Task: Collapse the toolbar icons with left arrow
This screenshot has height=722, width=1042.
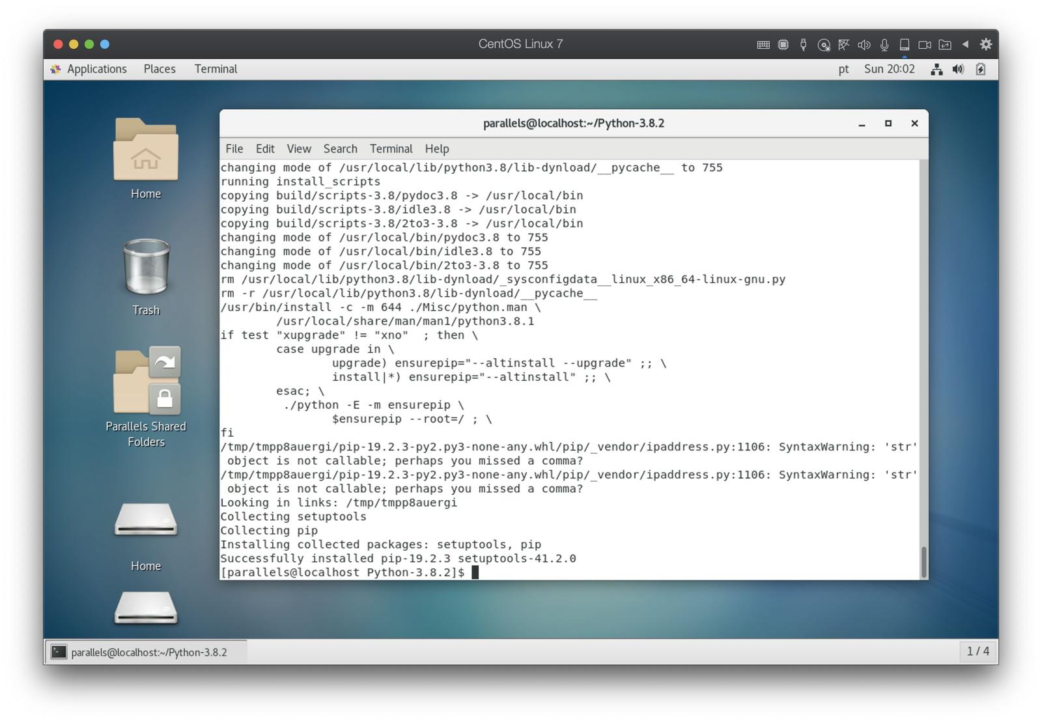Action: [x=965, y=44]
